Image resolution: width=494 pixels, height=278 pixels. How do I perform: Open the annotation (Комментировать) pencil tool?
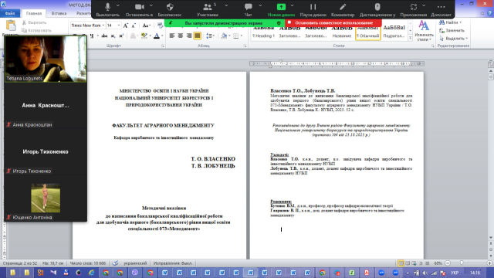click(x=343, y=9)
